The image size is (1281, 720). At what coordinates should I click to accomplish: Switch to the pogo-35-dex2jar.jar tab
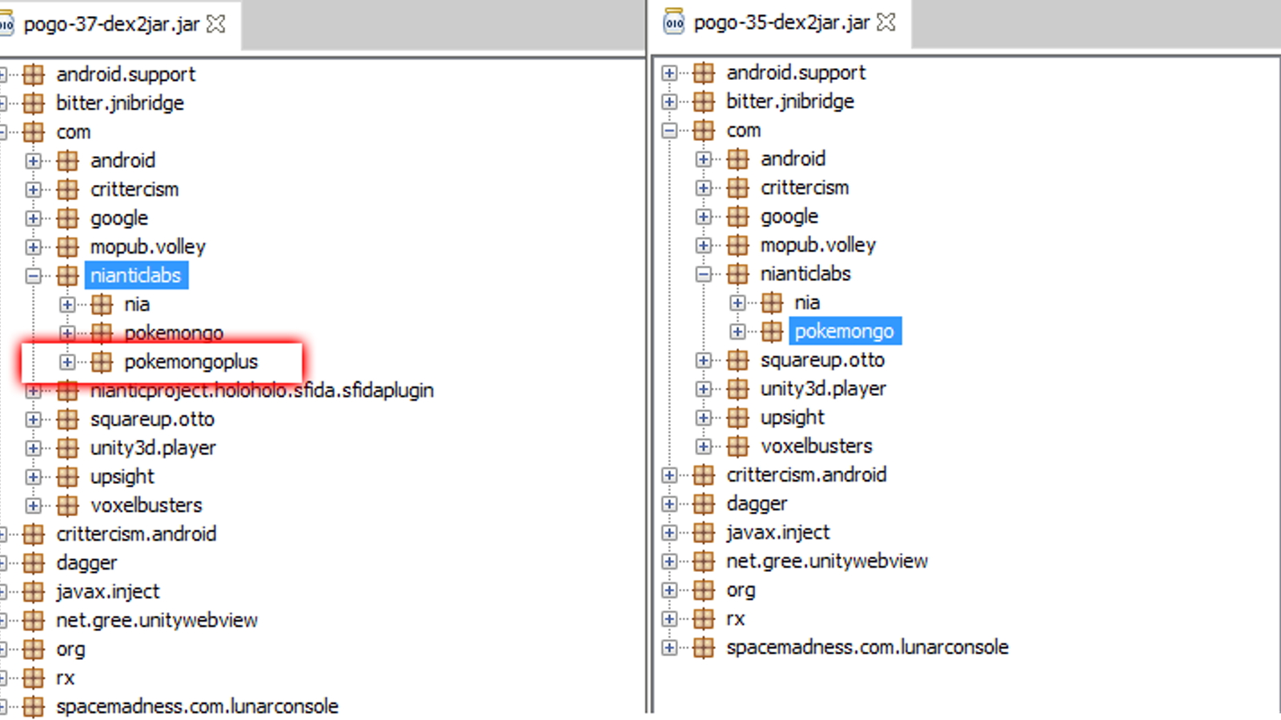781,23
